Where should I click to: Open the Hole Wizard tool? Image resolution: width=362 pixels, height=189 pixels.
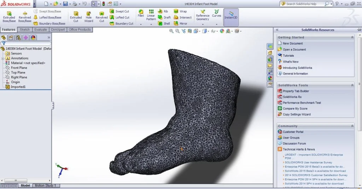coord(89,16)
